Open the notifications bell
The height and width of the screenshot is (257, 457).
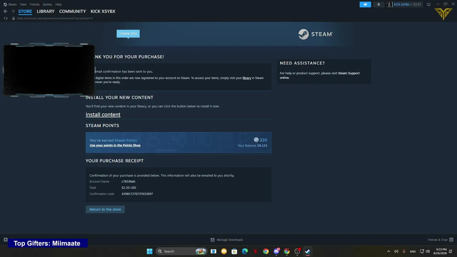tap(379, 5)
